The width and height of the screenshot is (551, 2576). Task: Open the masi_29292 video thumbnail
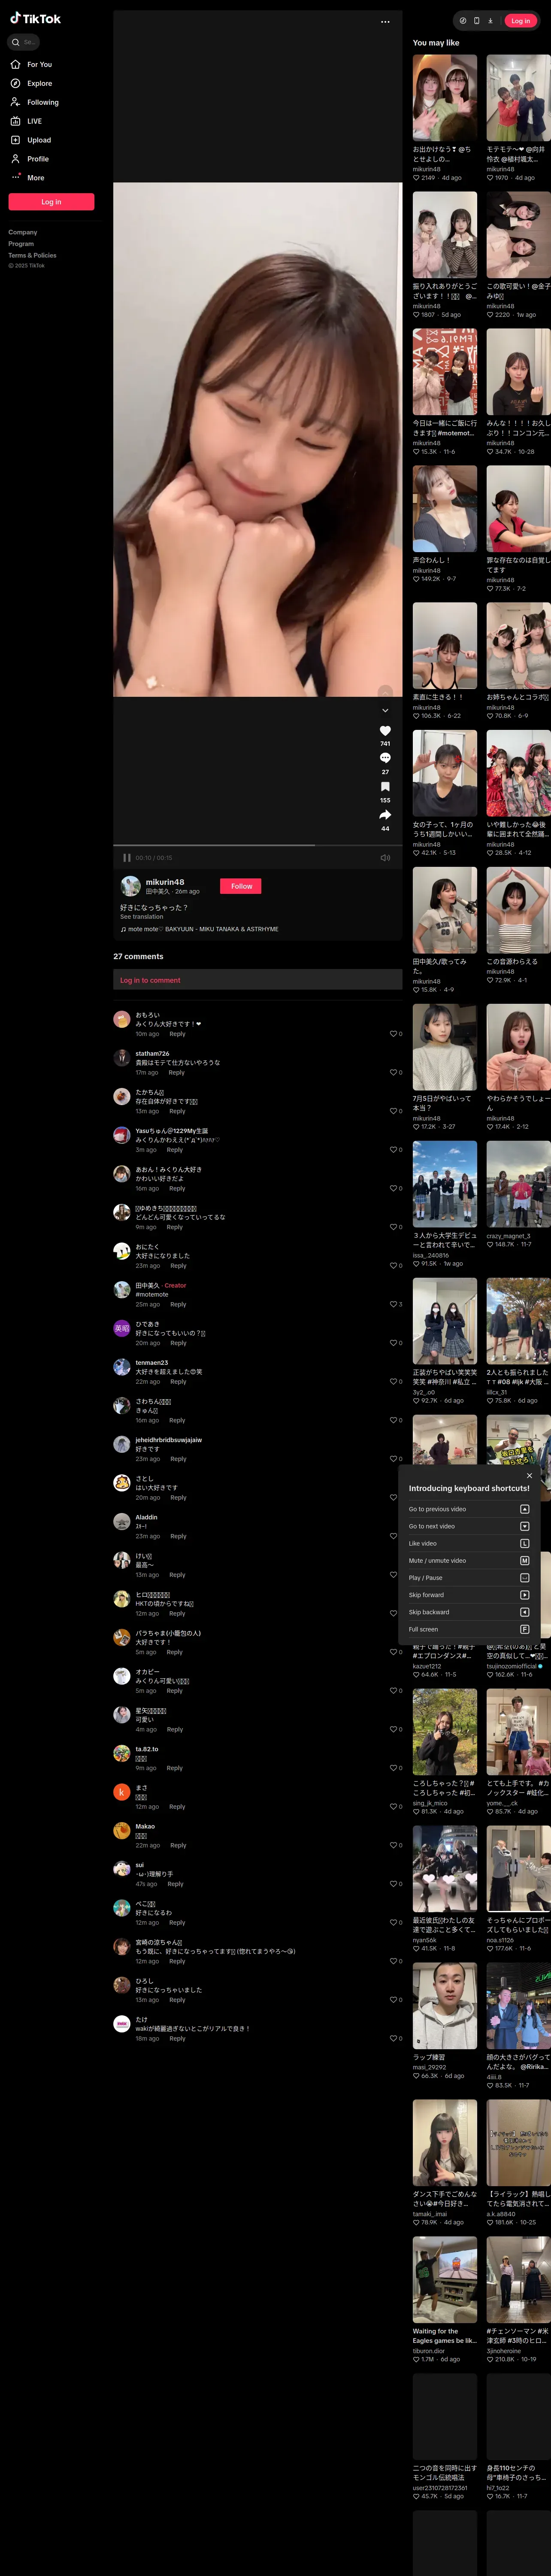tap(445, 2006)
